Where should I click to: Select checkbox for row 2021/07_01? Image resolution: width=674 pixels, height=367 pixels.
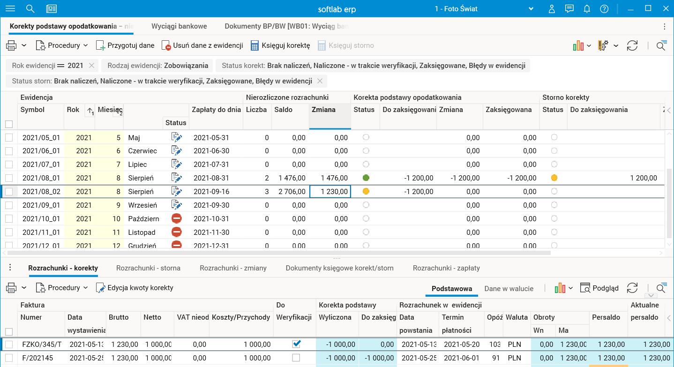coord(9,165)
